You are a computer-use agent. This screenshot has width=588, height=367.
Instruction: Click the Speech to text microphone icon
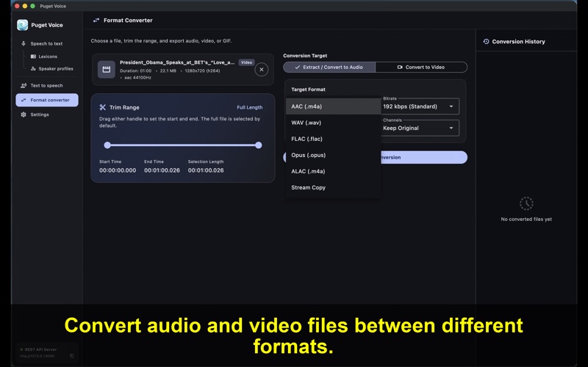pyautogui.click(x=24, y=43)
